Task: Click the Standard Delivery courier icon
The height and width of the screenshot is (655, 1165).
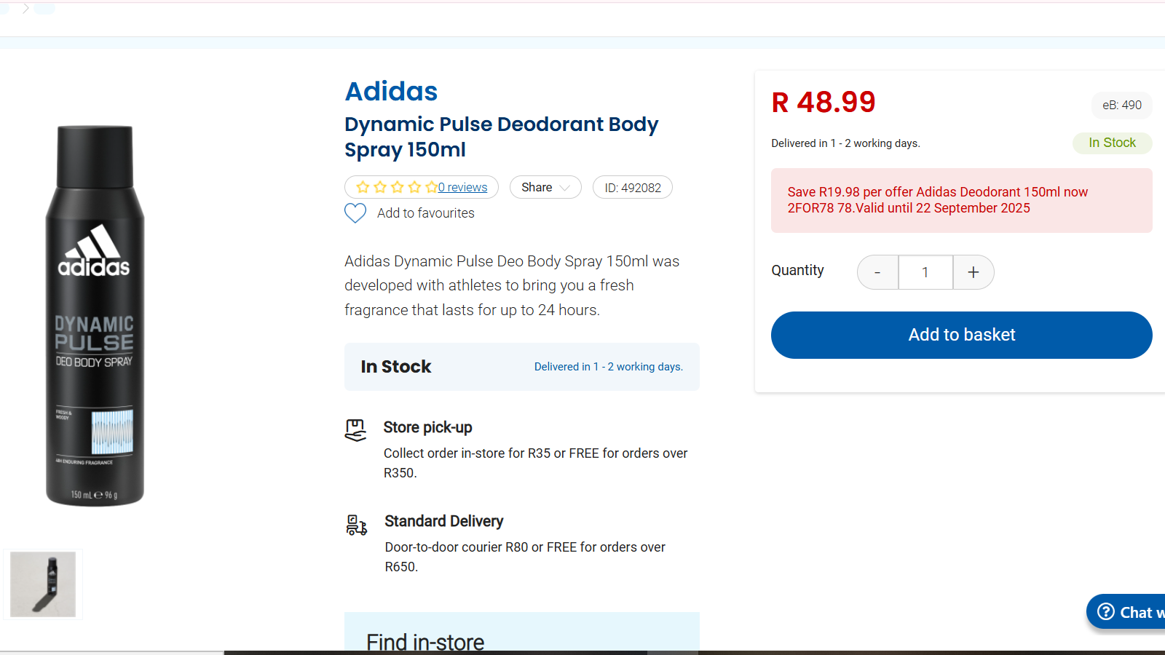Action: (x=356, y=525)
